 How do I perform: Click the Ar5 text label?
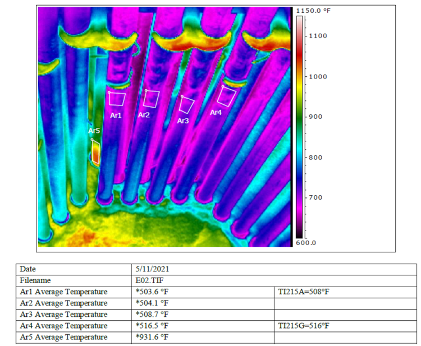[x=94, y=131]
